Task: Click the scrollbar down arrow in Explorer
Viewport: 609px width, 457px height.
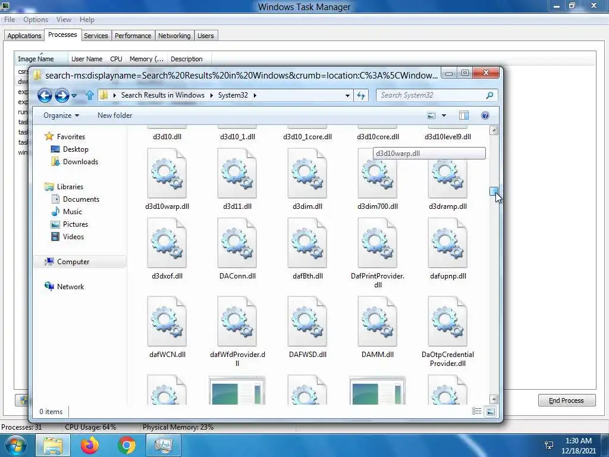Action: pos(494,399)
